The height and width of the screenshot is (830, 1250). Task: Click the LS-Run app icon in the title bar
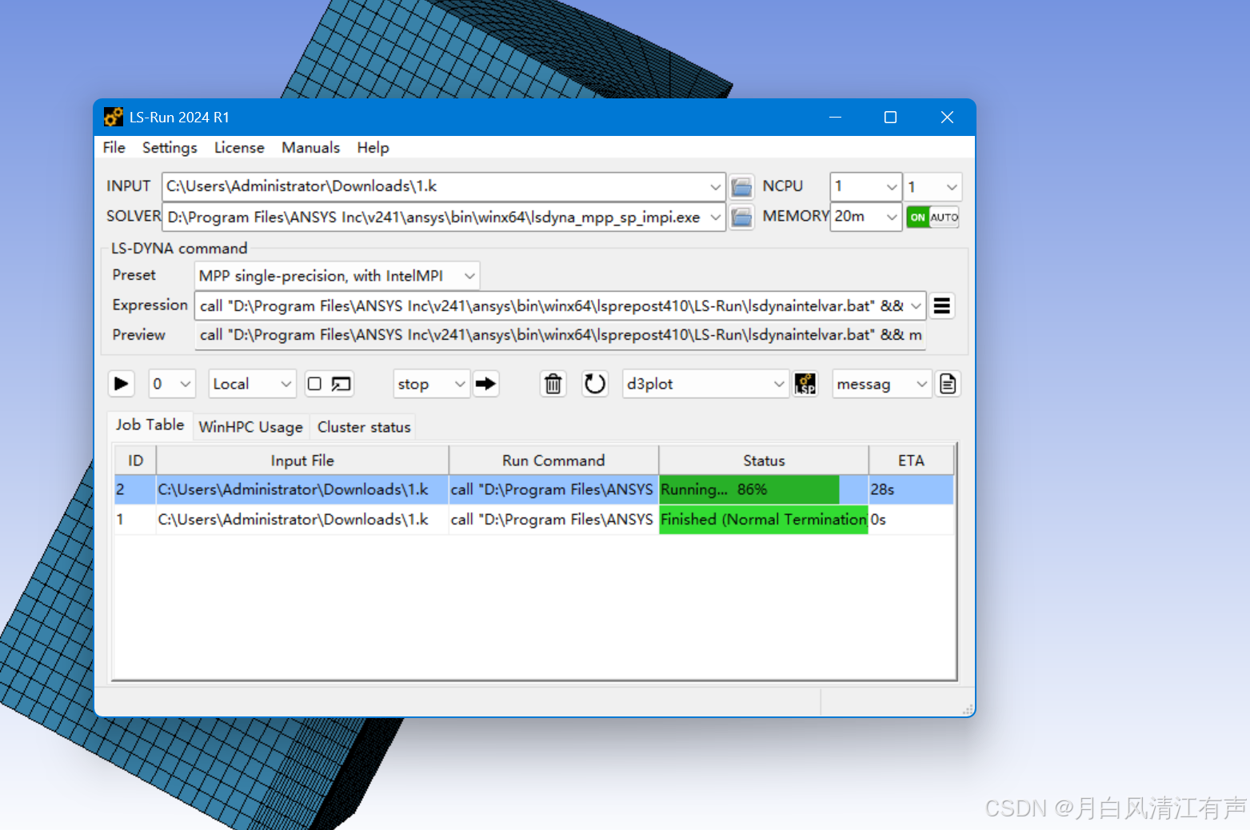coord(113,118)
